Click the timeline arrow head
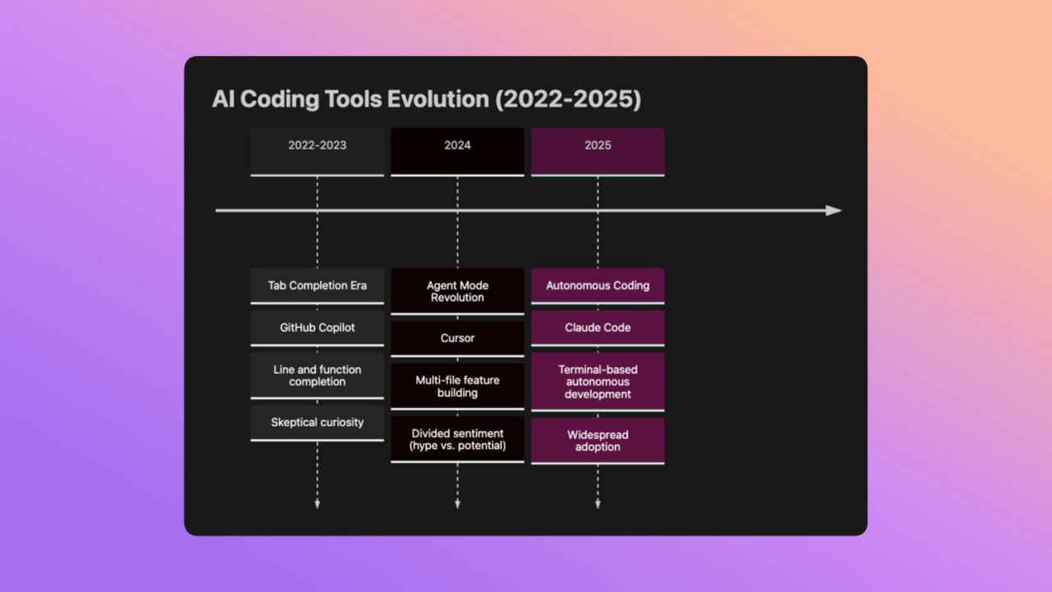 [832, 210]
